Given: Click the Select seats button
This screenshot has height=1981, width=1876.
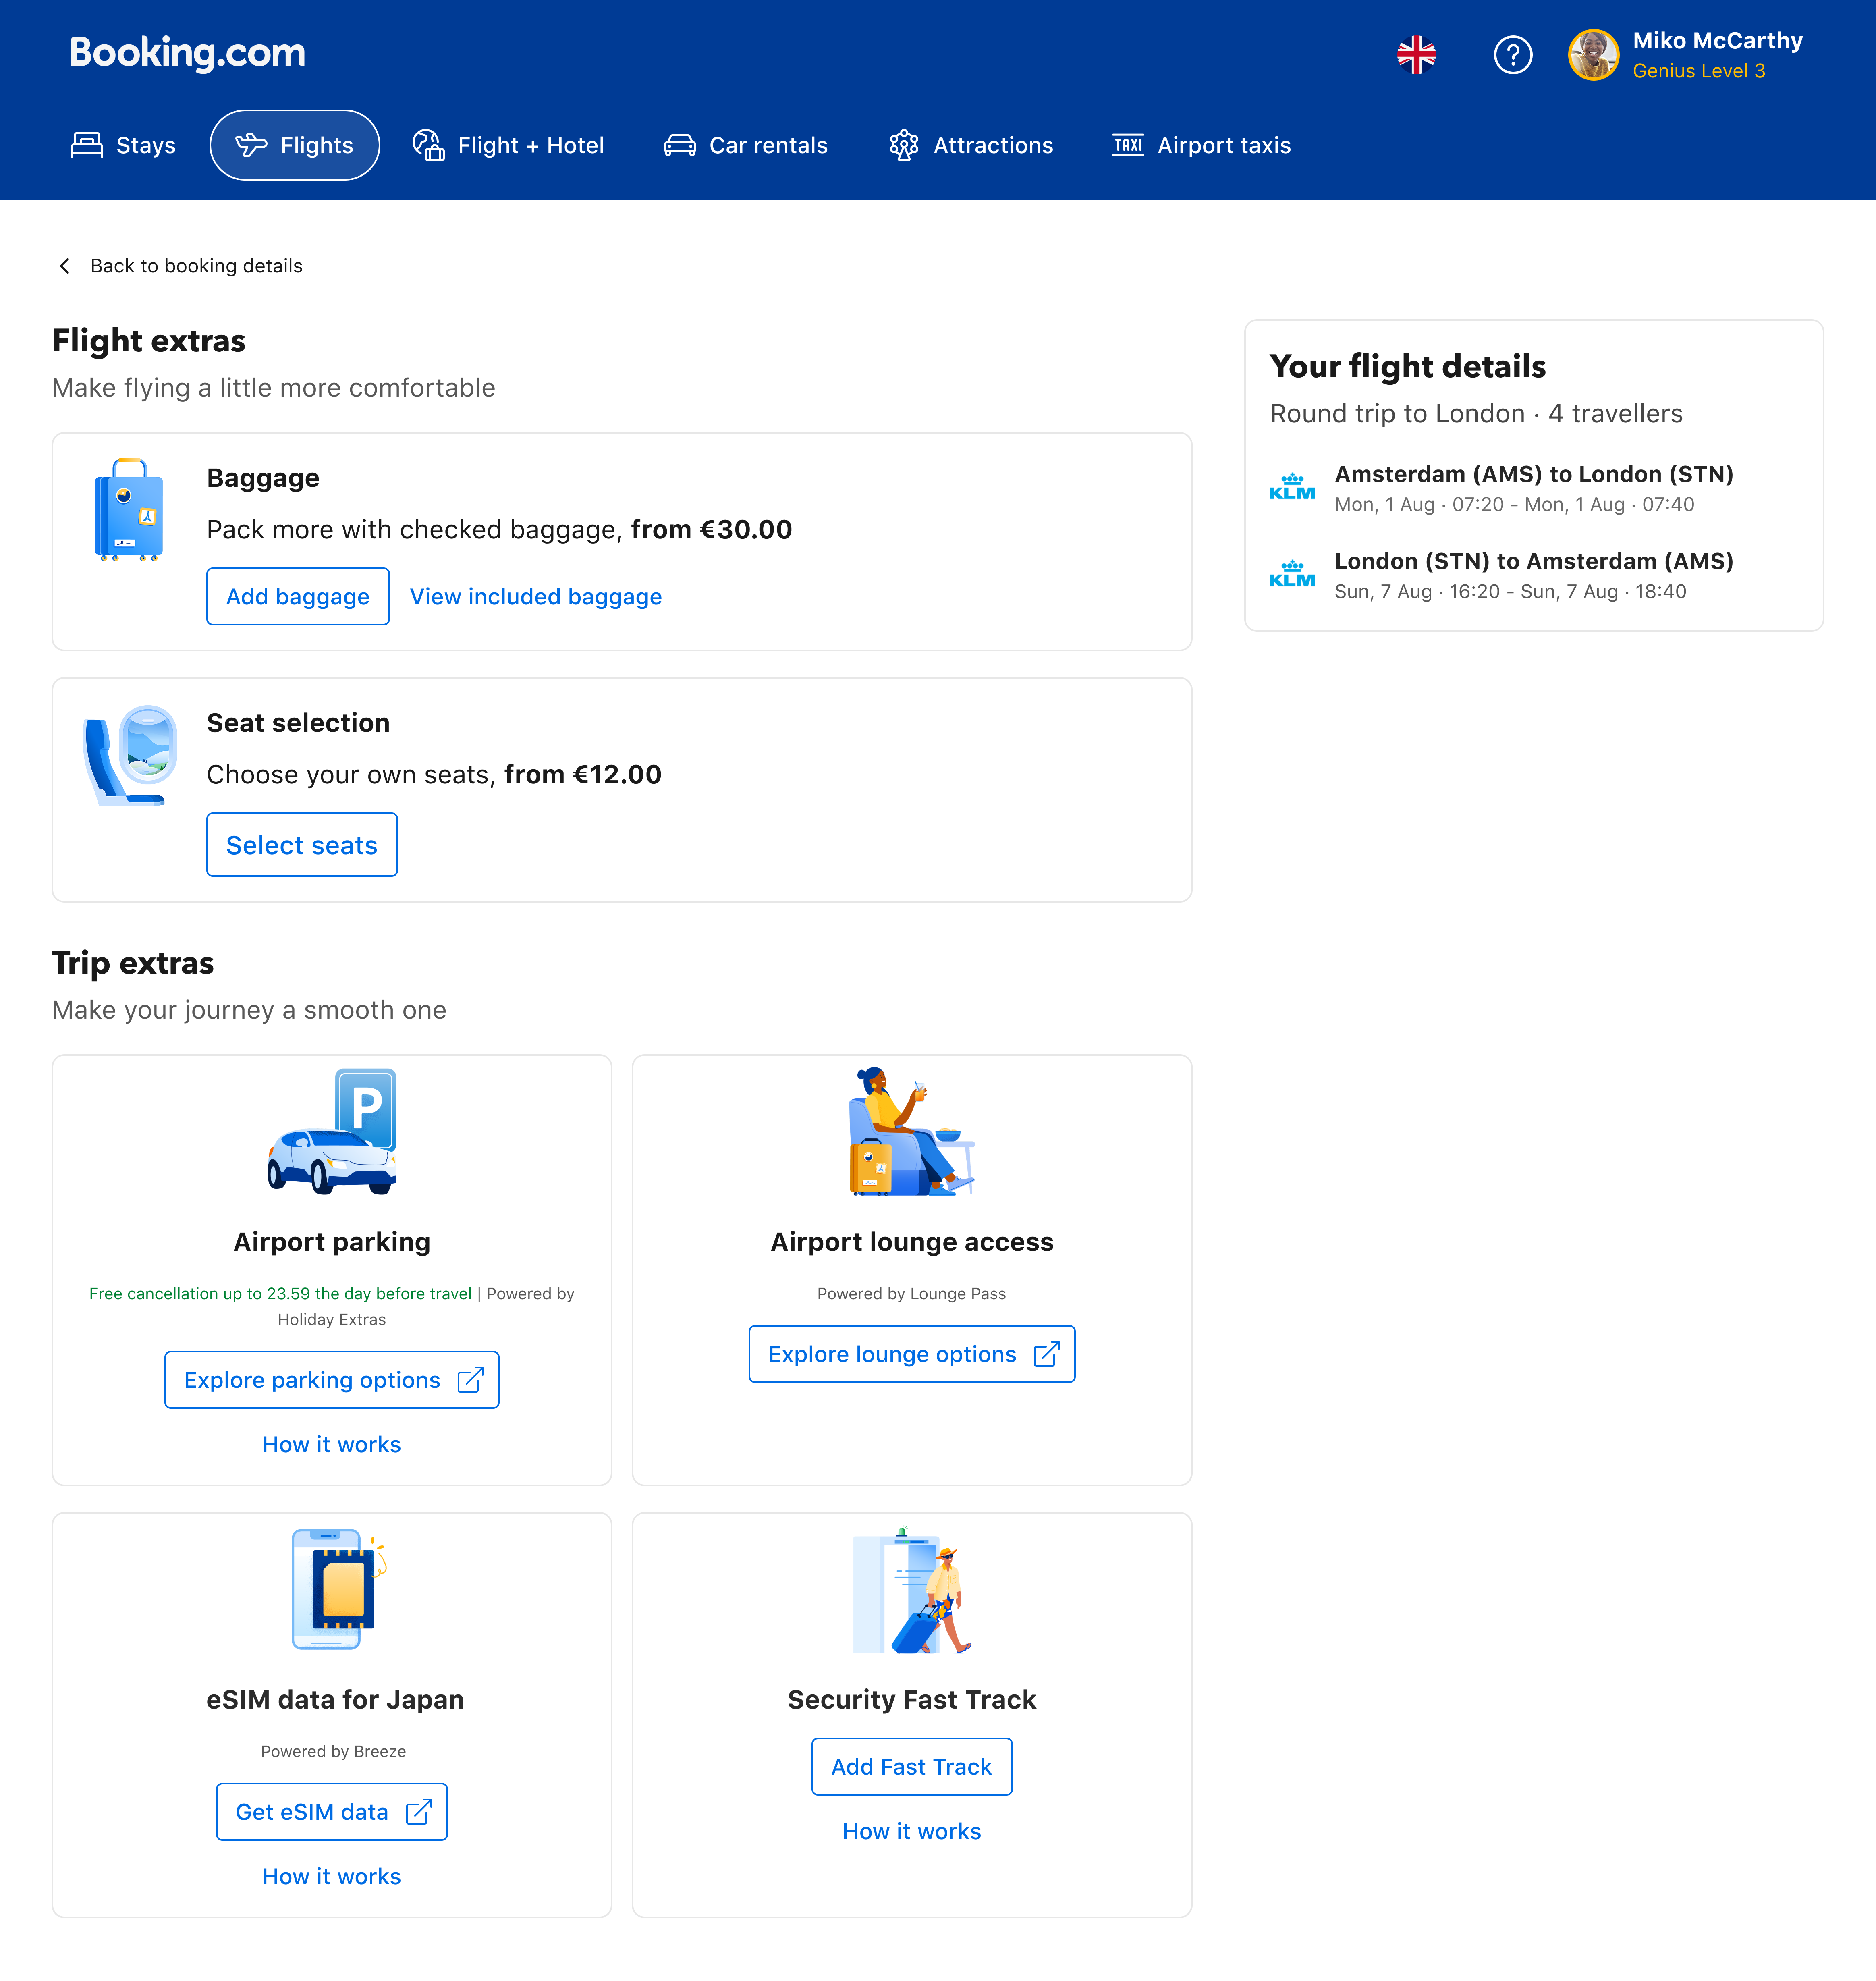Looking at the screenshot, I should click(302, 845).
